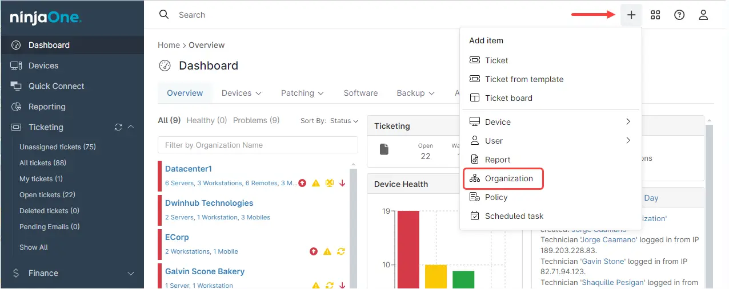Click the Dashboard gauge icon in sidebar
Viewport: 729px width, 289px height.
point(16,45)
